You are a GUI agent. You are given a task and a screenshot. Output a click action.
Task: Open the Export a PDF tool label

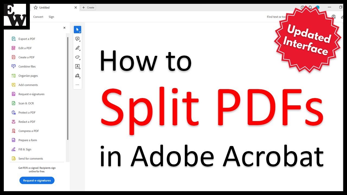(27, 39)
